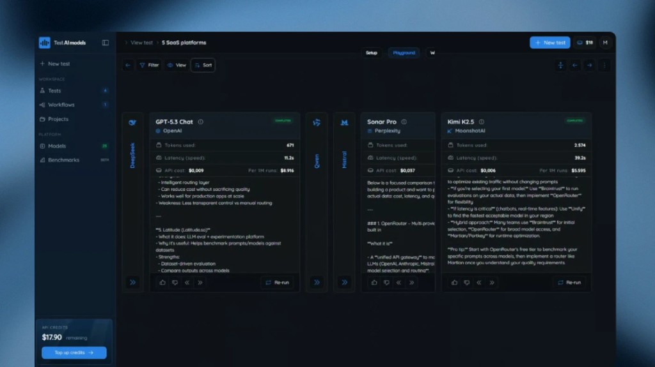Open the Sort options

click(203, 65)
